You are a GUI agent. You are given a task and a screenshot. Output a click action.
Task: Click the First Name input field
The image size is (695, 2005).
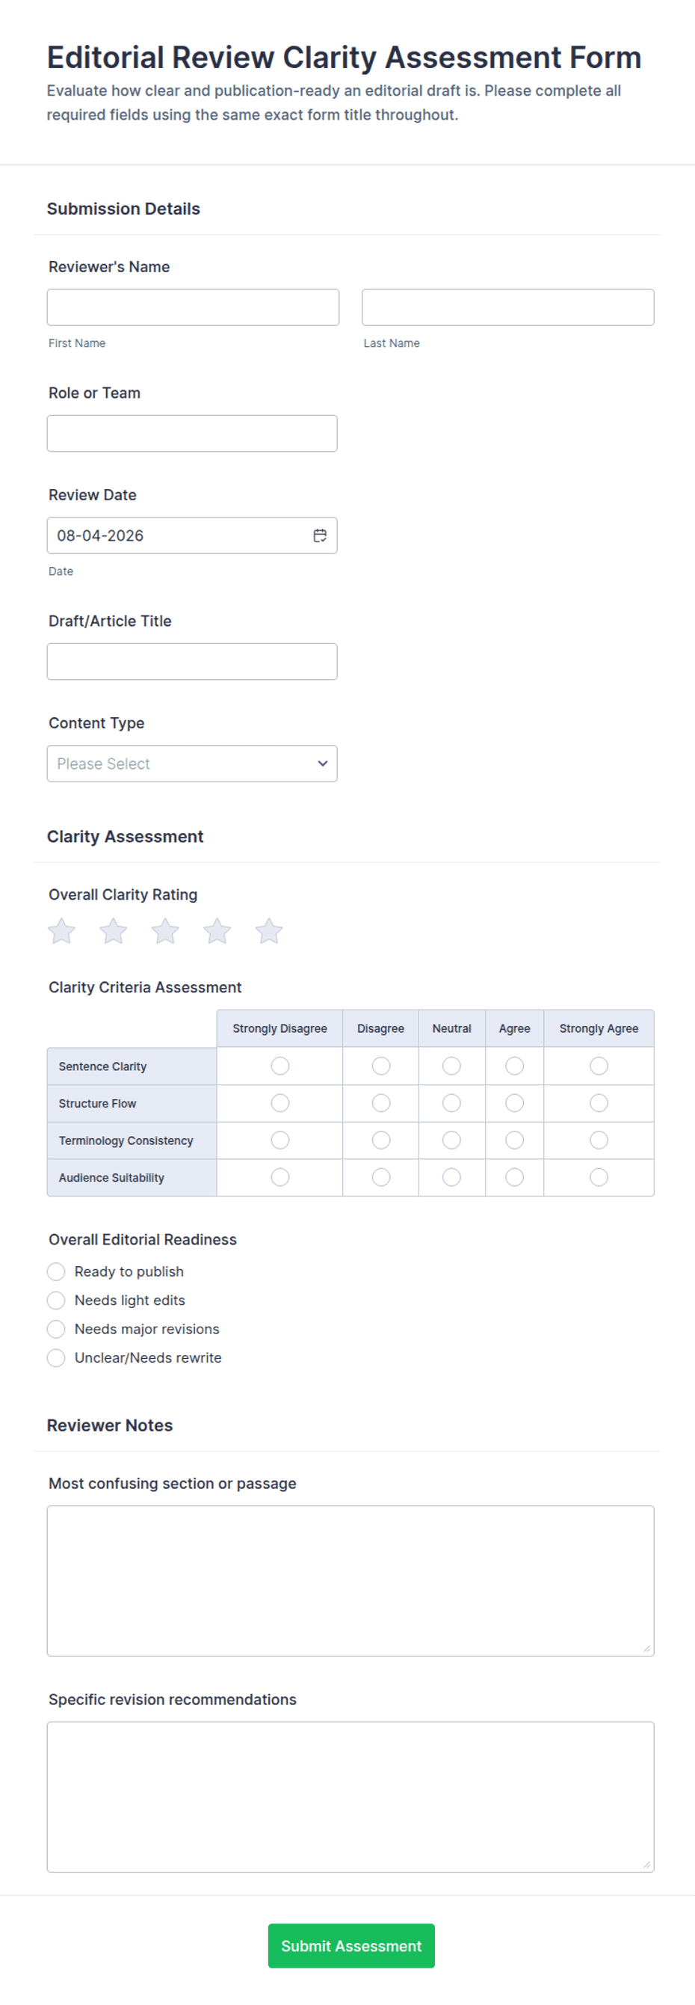193,307
